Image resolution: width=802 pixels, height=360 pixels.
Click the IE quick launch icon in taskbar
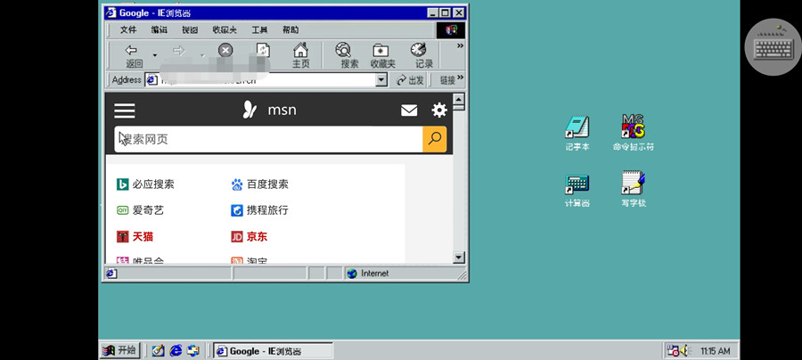pos(176,350)
